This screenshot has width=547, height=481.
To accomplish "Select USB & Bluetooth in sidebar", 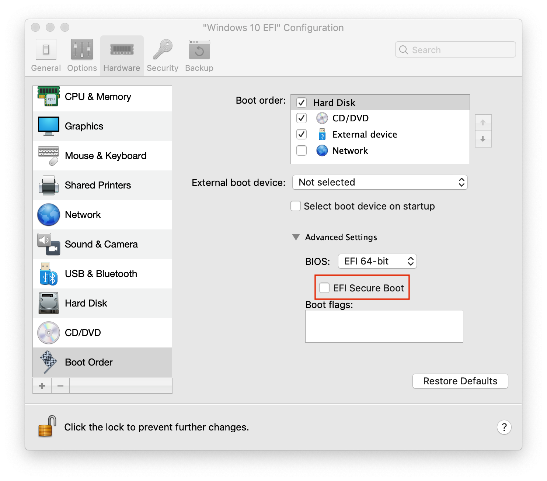I will (x=102, y=274).
